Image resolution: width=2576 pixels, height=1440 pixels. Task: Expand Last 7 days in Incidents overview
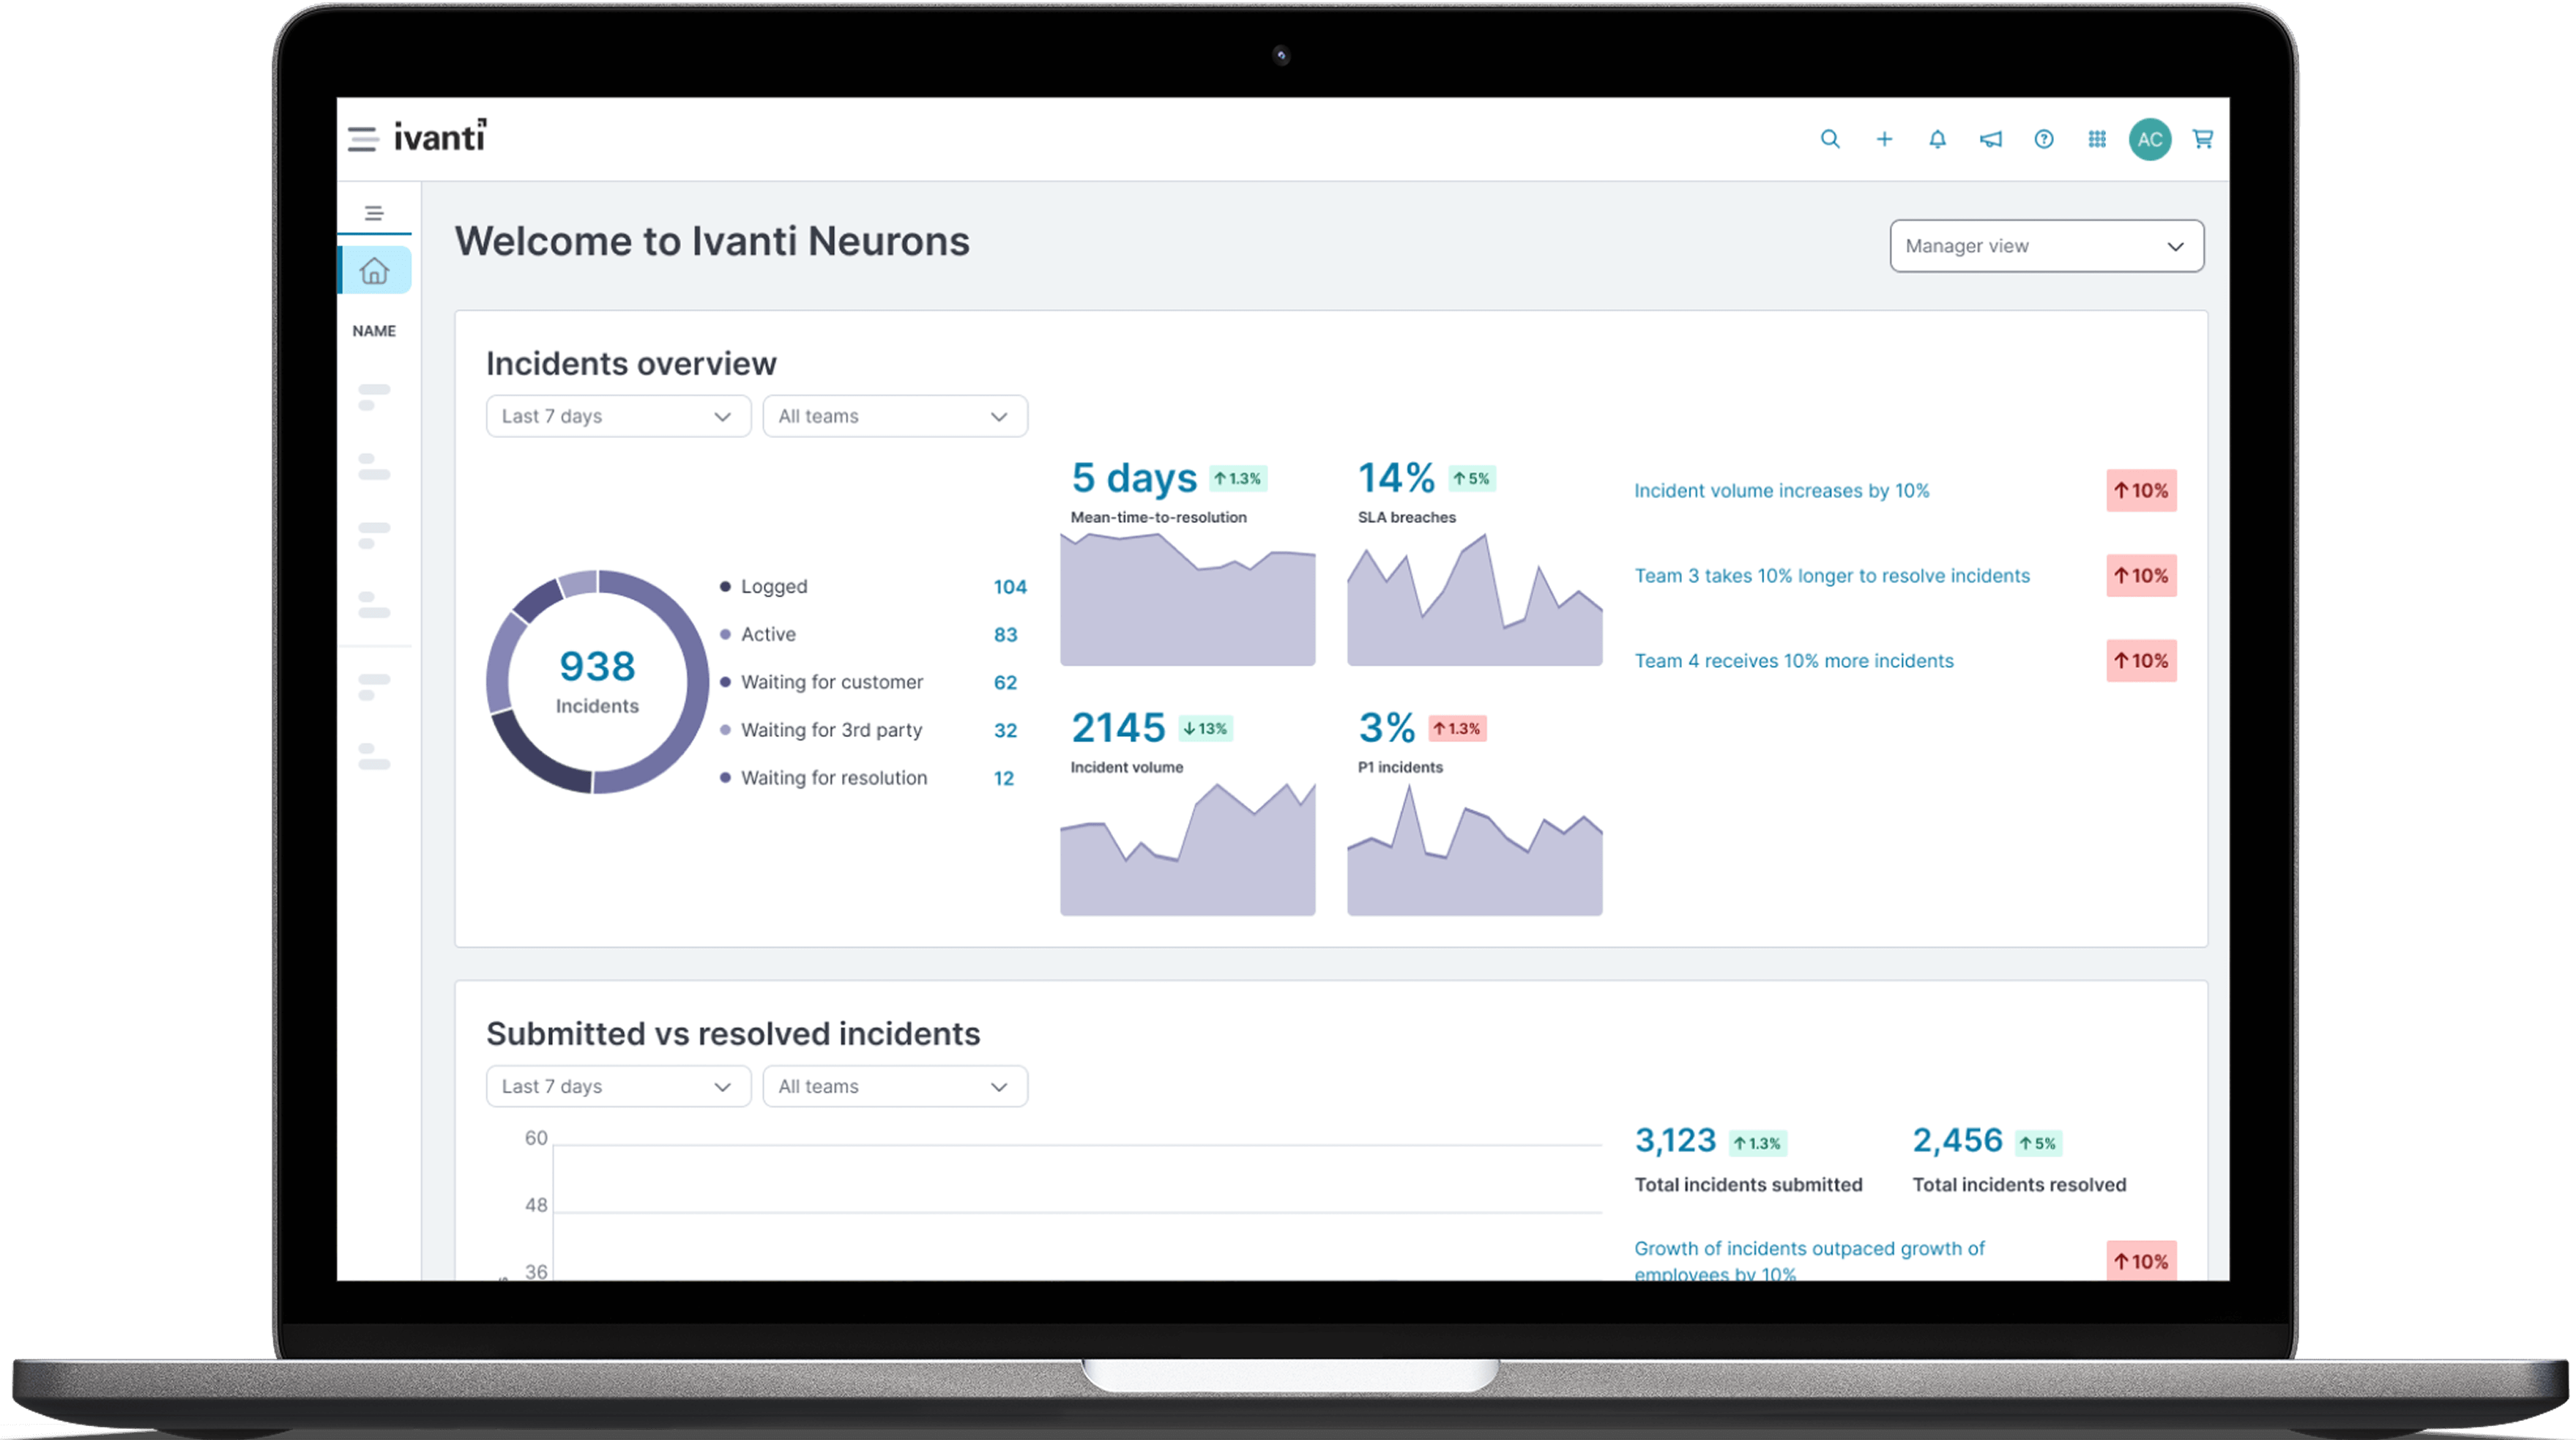[617, 416]
